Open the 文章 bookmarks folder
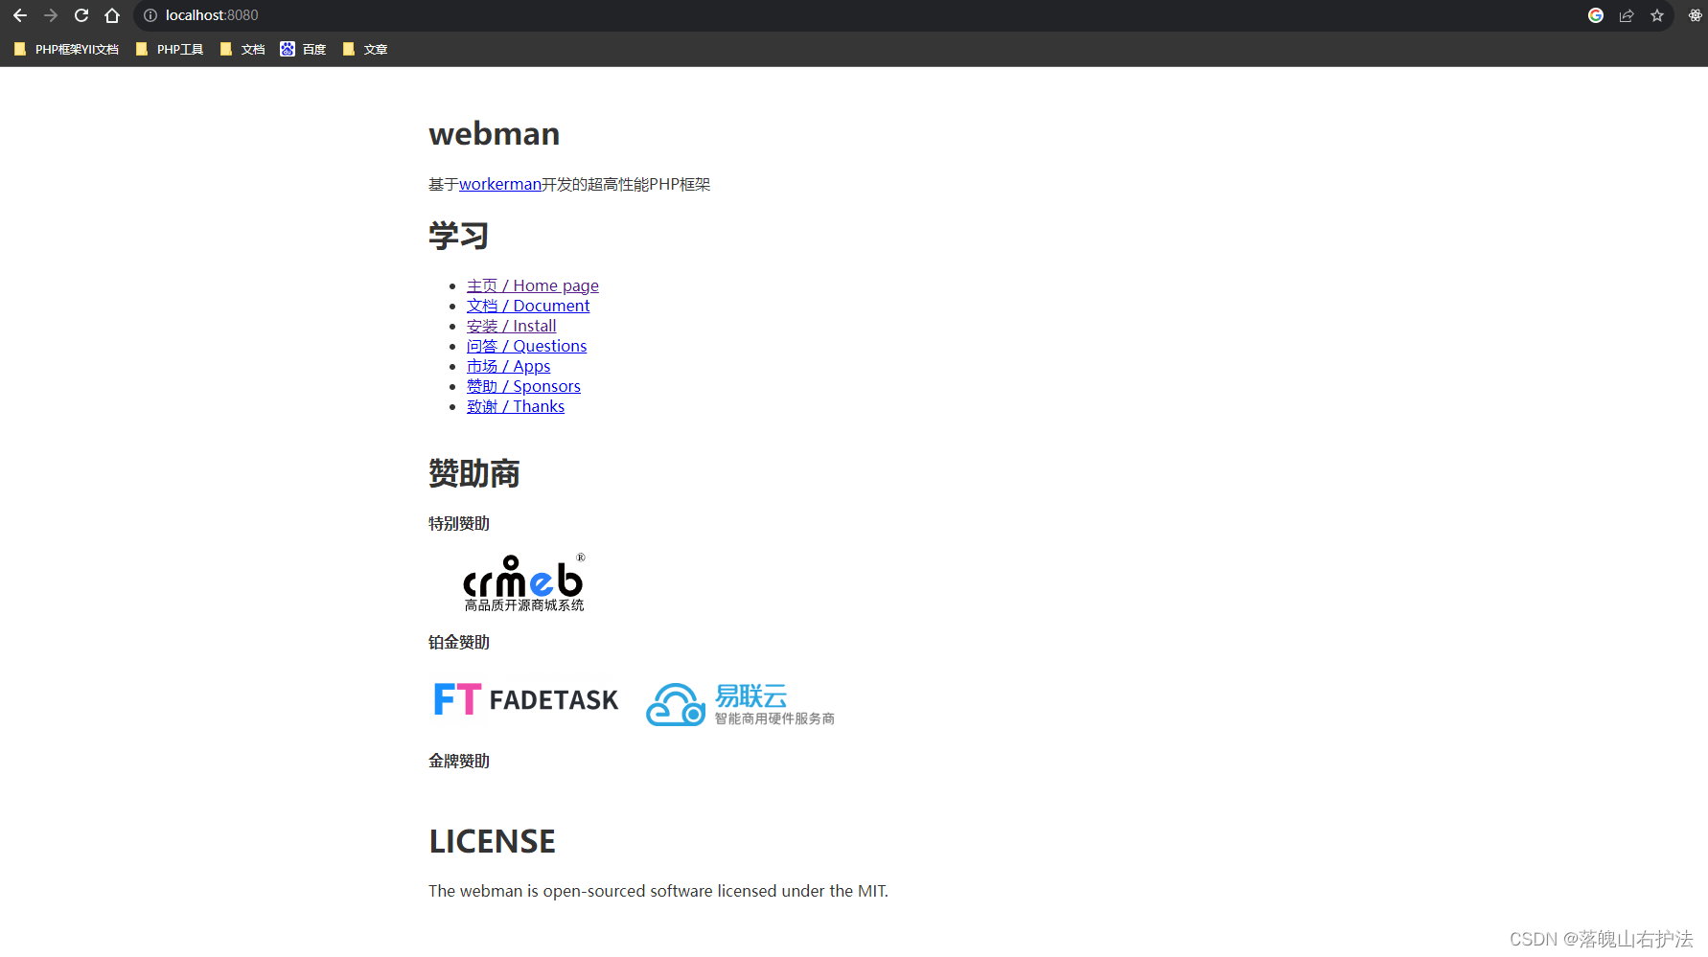 pos(365,49)
